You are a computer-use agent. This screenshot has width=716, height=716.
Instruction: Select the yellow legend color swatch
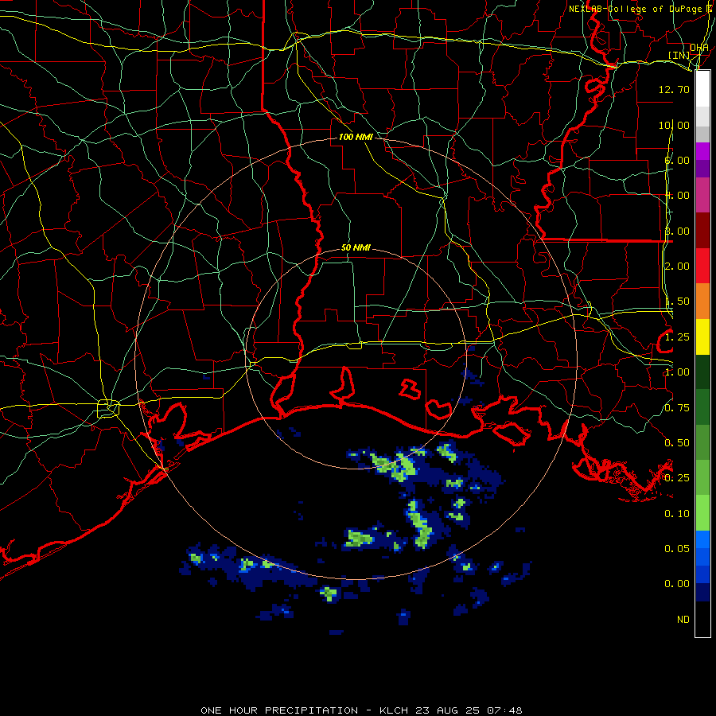point(702,337)
